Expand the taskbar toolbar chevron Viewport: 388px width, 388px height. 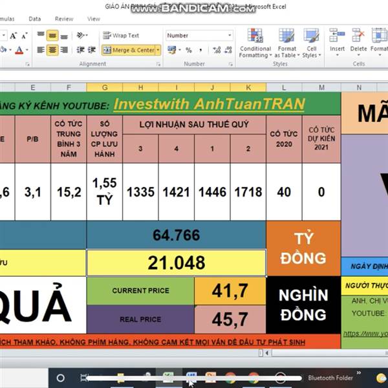(x=359, y=373)
